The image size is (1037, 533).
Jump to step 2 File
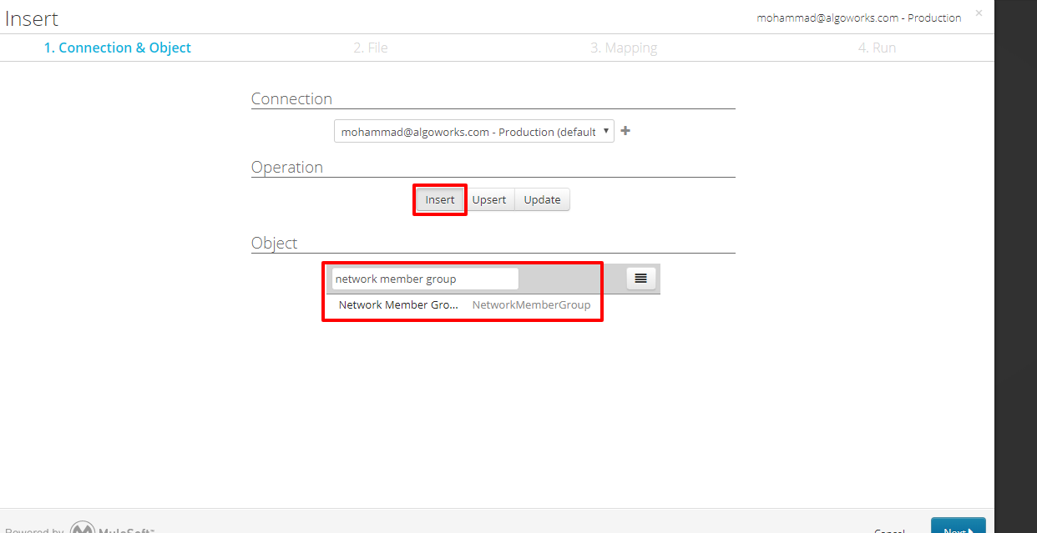click(x=371, y=48)
